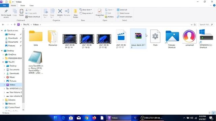Click Select all in ribbon

[x=122, y=10]
